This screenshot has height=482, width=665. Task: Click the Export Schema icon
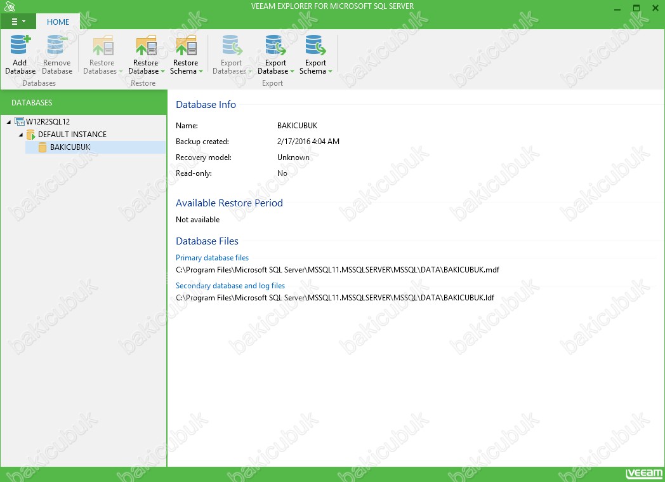click(x=315, y=45)
